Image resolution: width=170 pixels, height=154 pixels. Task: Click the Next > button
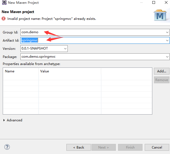(104, 147)
